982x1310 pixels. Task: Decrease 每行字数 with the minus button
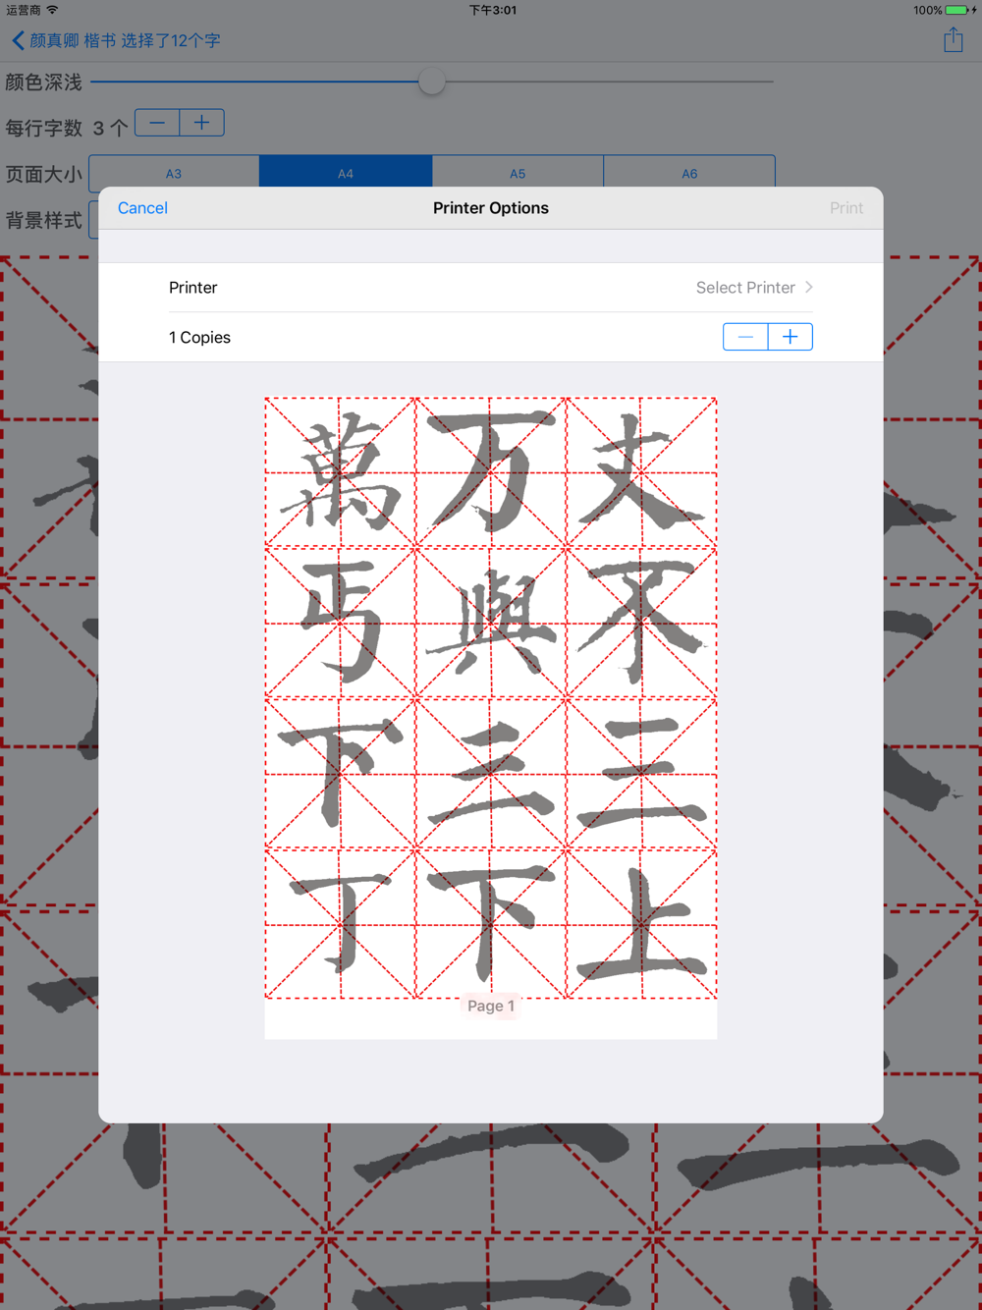tap(157, 123)
